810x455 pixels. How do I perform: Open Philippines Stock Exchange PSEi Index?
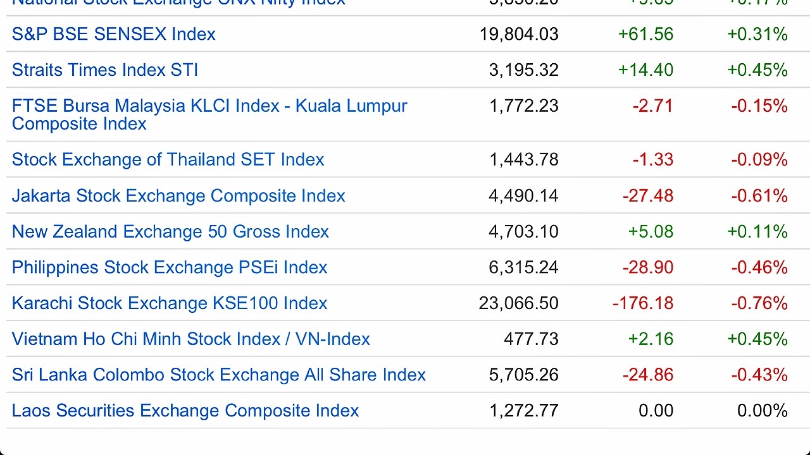[x=170, y=267]
